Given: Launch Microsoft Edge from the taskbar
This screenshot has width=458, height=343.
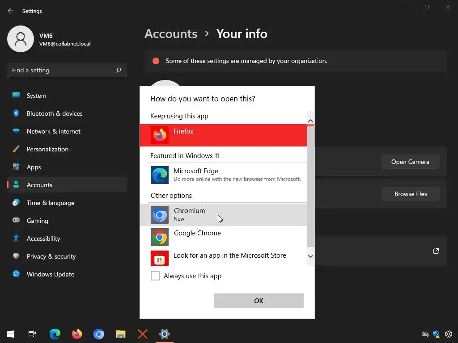Looking at the screenshot, I should click(x=55, y=334).
